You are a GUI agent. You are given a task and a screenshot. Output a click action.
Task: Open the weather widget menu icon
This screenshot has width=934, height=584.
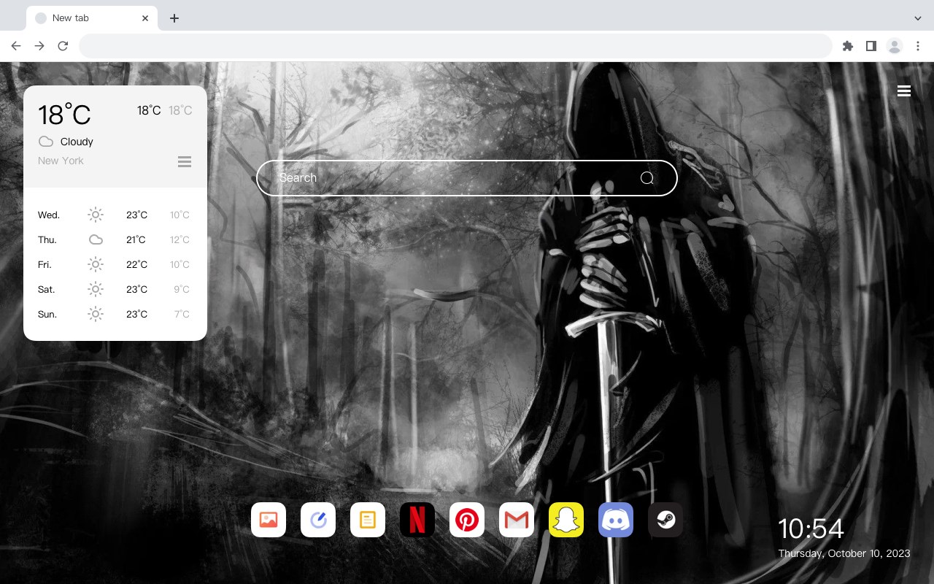[x=185, y=161]
